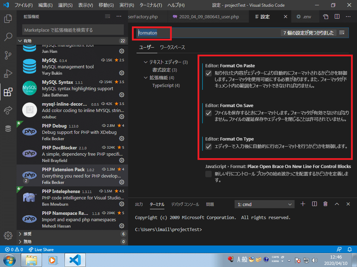Close the terminal panel

pos(348,204)
